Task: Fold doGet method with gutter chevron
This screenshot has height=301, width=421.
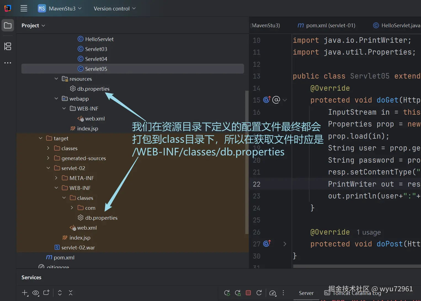Action: point(285,100)
